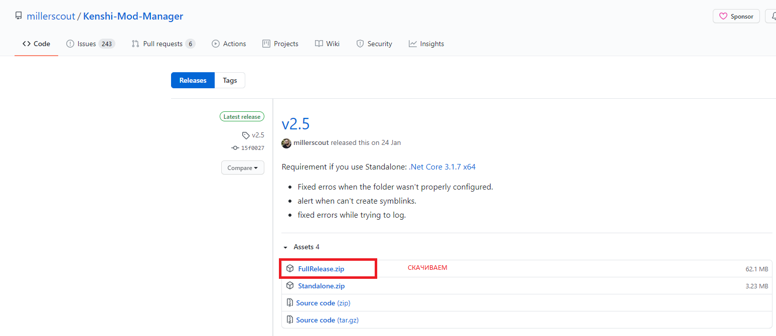This screenshot has width=776, height=336.
Task: Select the Releases tab button
Action: coord(193,80)
